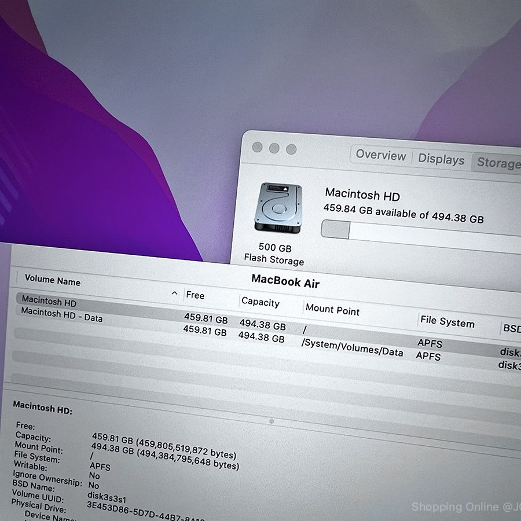Viewport: 521px width, 521px height.
Task: Click the disk3s3s1 BSD name value
Action: point(107,497)
